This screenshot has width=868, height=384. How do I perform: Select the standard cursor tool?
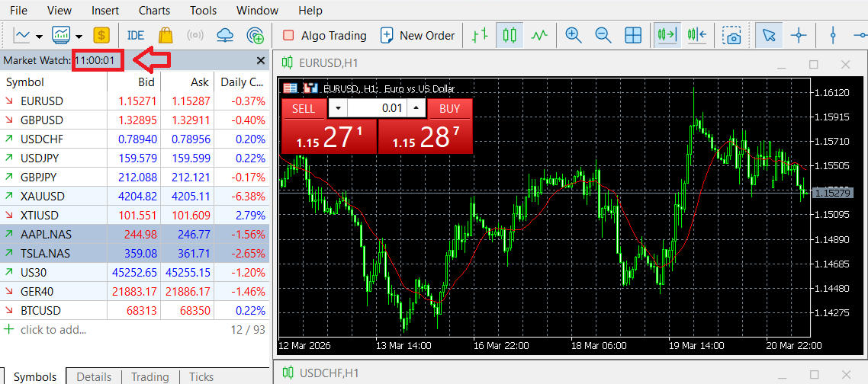click(768, 35)
